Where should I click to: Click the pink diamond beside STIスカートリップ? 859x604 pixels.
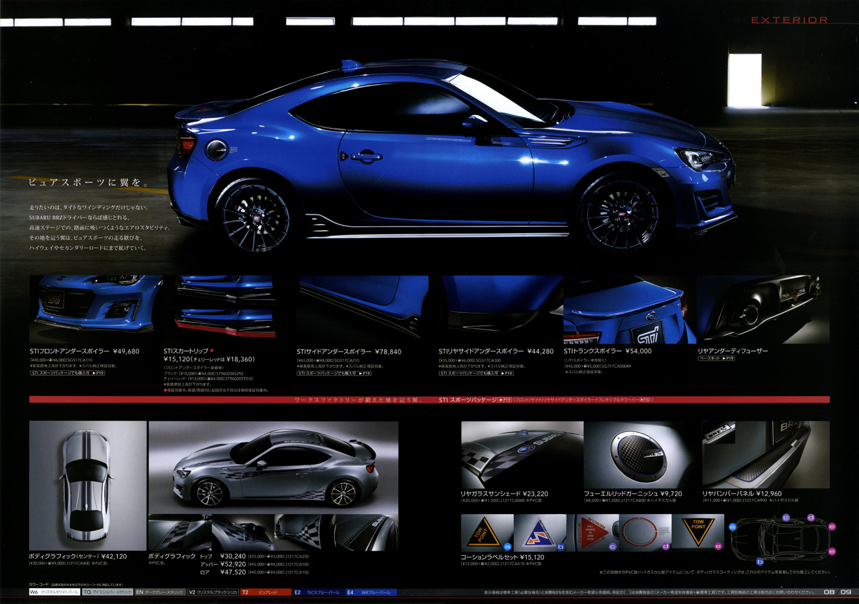tap(212, 351)
